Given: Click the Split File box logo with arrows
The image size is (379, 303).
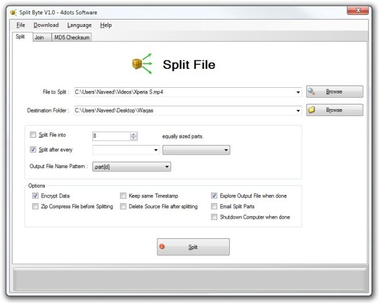Looking at the screenshot, I should pos(142,64).
